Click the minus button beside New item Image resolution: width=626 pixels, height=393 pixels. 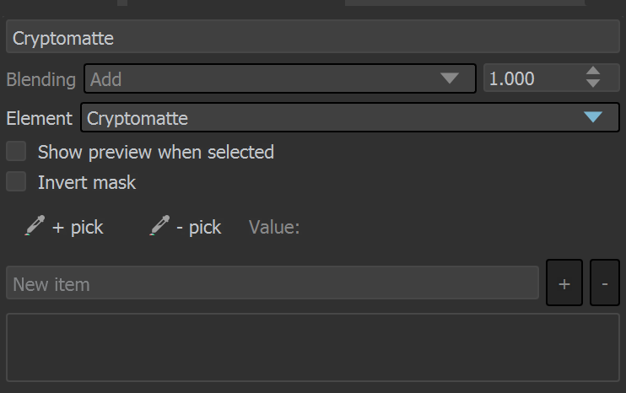point(604,283)
